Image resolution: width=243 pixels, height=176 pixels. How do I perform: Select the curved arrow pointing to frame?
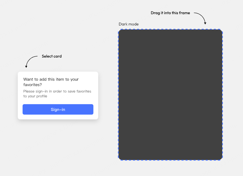click(200, 18)
